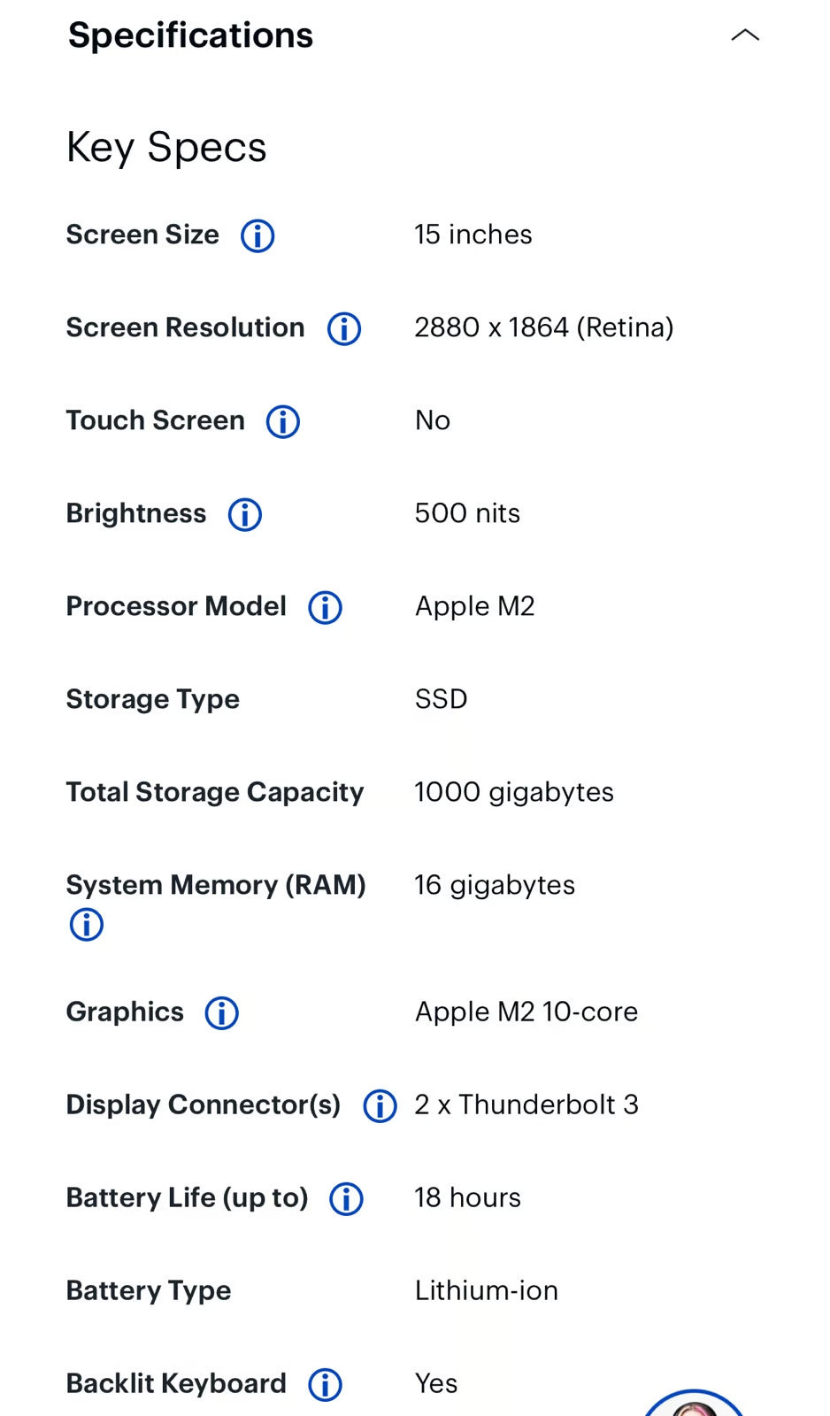The height and width of the screenshot is (1416, 830).
Task: Click the Apple M2 processor value
Action: [x=474, y=606]
